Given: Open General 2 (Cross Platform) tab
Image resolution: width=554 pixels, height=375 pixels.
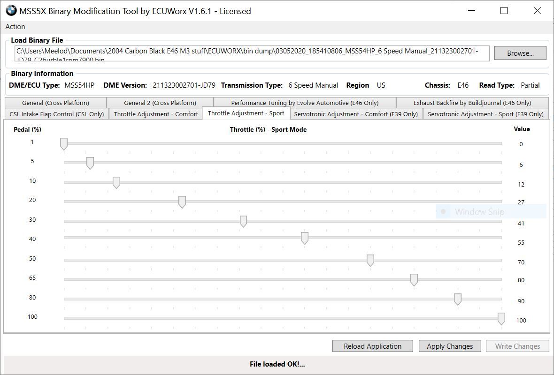Looking at the screenshot, I should pyautogui.click(x=160, y=103).
